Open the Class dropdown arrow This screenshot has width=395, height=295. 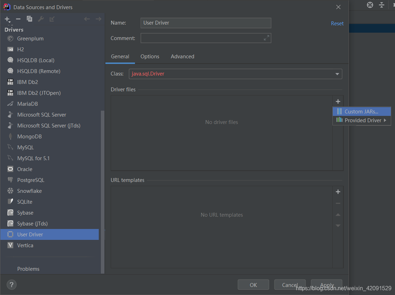click(337, 74)
